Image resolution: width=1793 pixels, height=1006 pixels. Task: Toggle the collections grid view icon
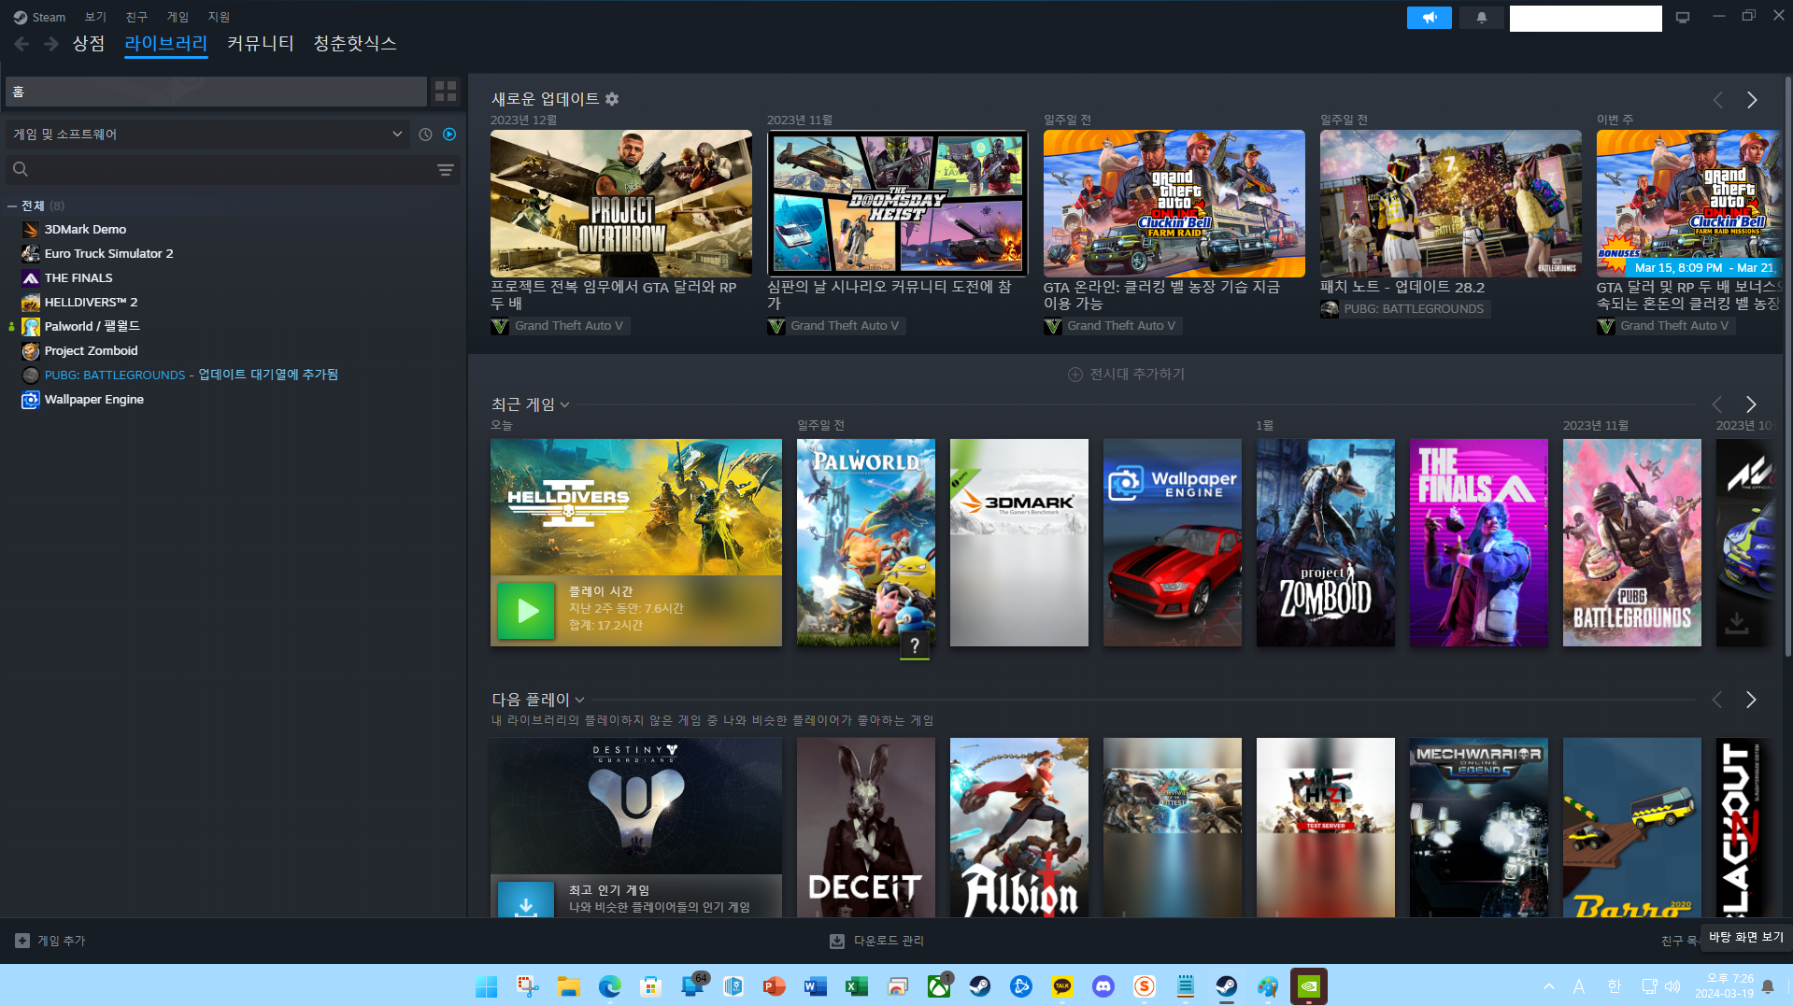(x=446, y=91)
